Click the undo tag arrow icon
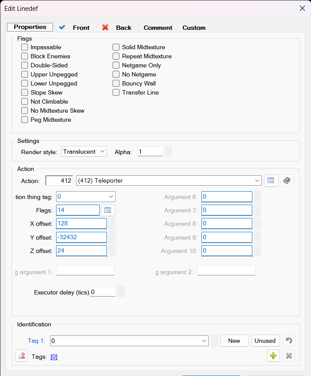The width and height of the screenshot is (311, 376). [289, 341]
